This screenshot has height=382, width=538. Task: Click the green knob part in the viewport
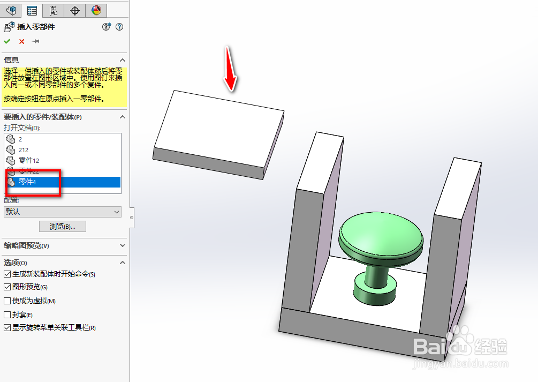(380, 258)
